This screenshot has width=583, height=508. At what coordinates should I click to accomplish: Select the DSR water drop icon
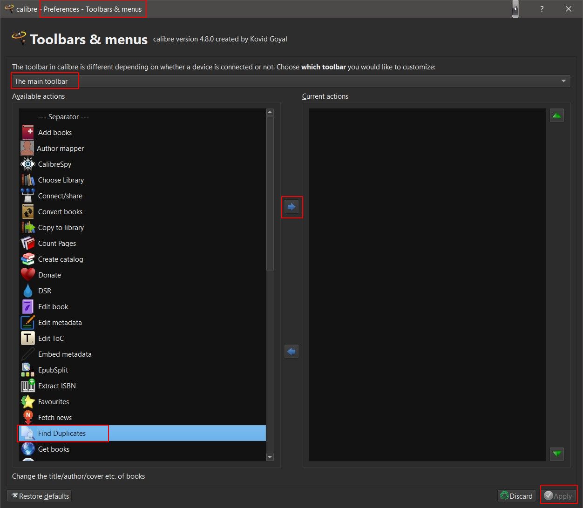(28, 291)
